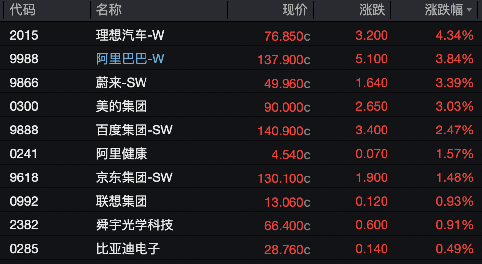
Task: Click price 76.850c
Action: tap(288, 36)
